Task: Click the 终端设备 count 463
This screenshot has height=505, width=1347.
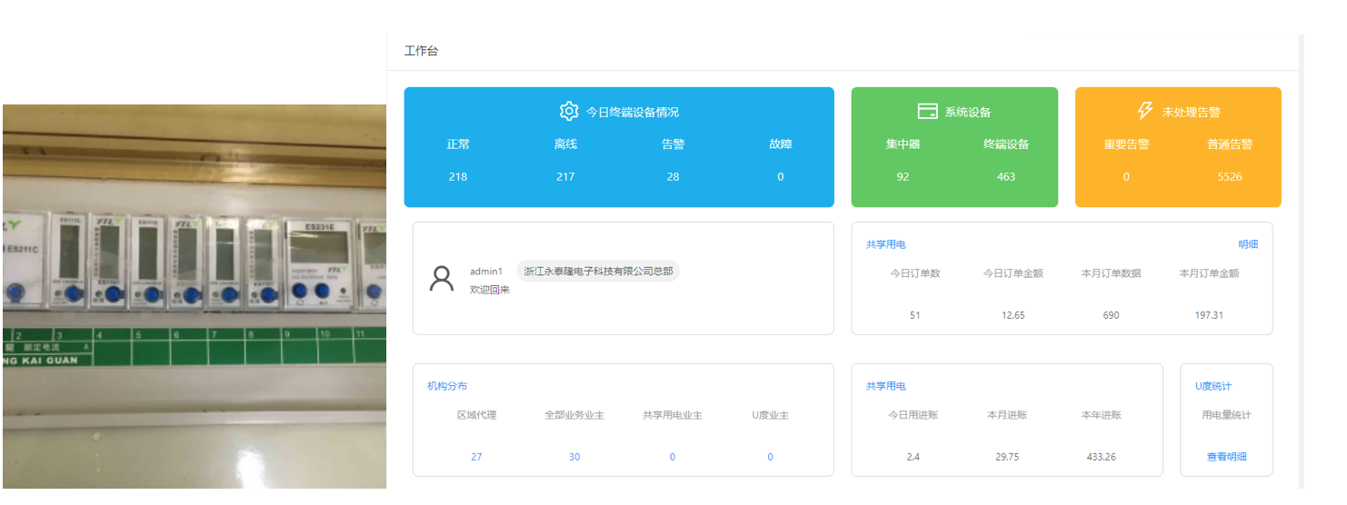Action: point(1005,177)
